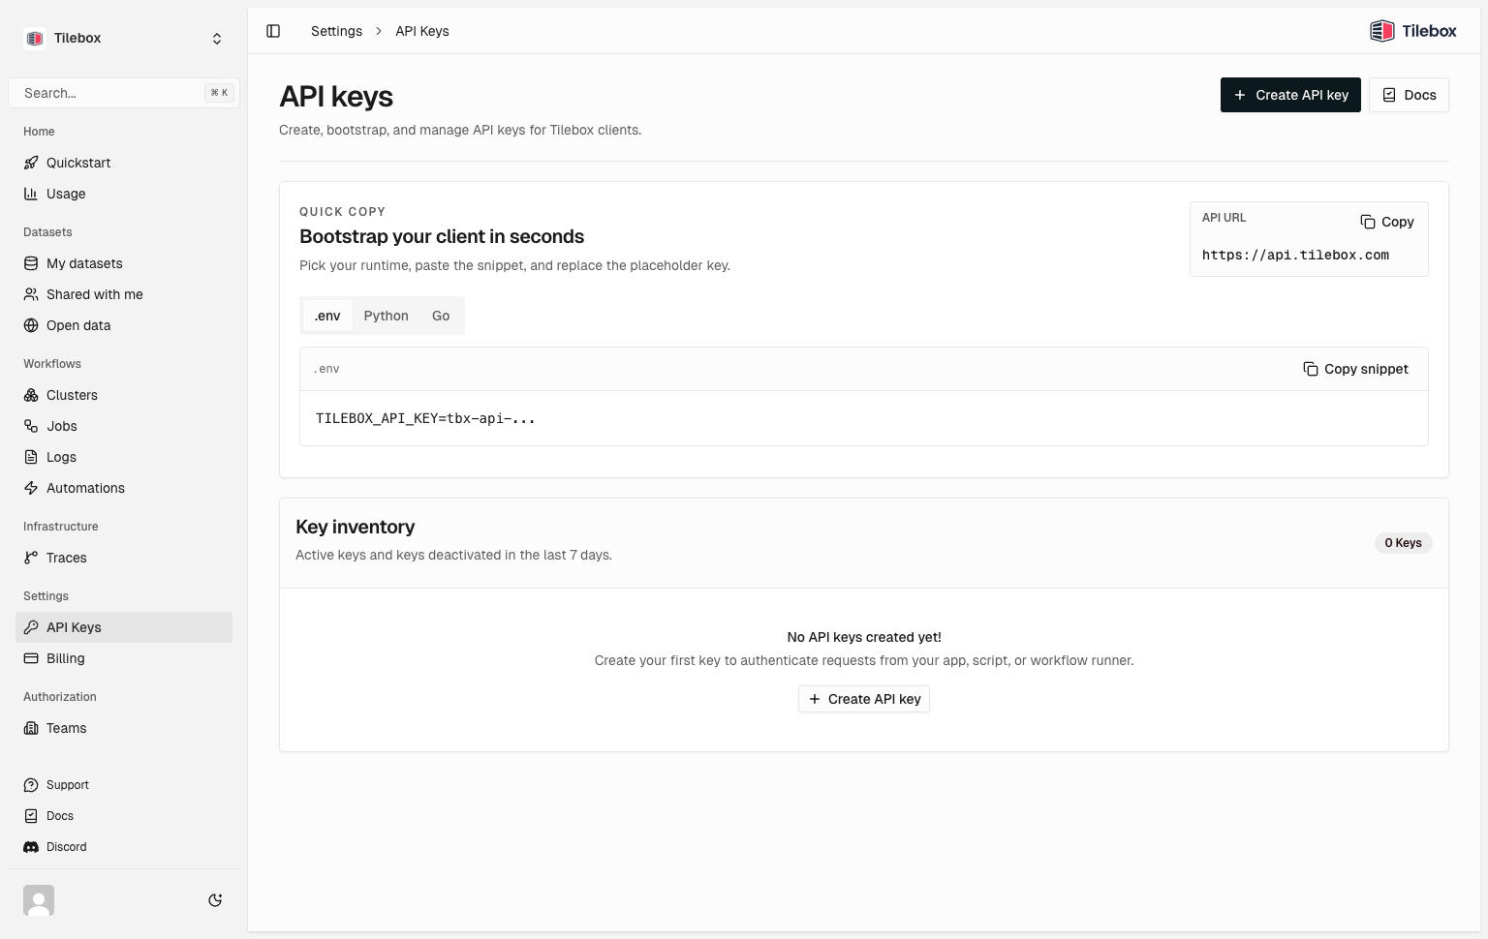Click the Usage bar chart icon
The width and height of the screenshot is (1488, 939).
pos(31,194)
